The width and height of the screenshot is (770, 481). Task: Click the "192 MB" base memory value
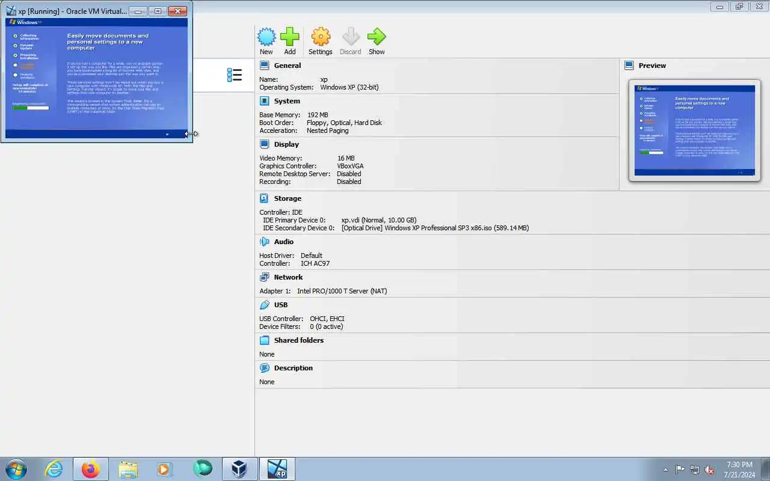click(x=318, y=115)
